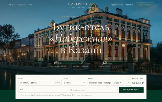
Task: Expand the 2 гостя guests dropdown
Action: coord(75,83)
